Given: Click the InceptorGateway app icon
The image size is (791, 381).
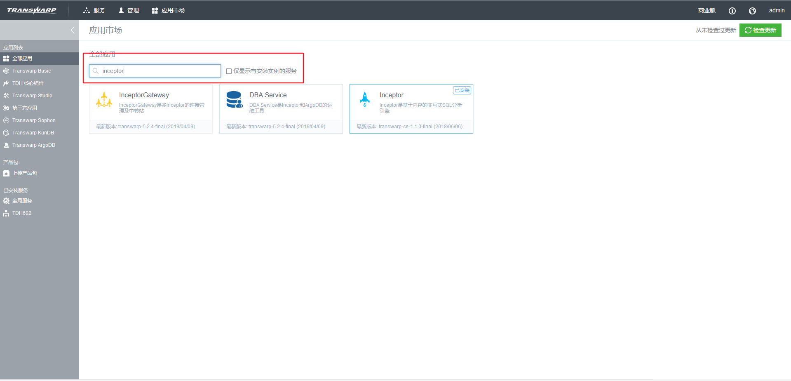Looking at the screenshot, I should tap(104, 100).
